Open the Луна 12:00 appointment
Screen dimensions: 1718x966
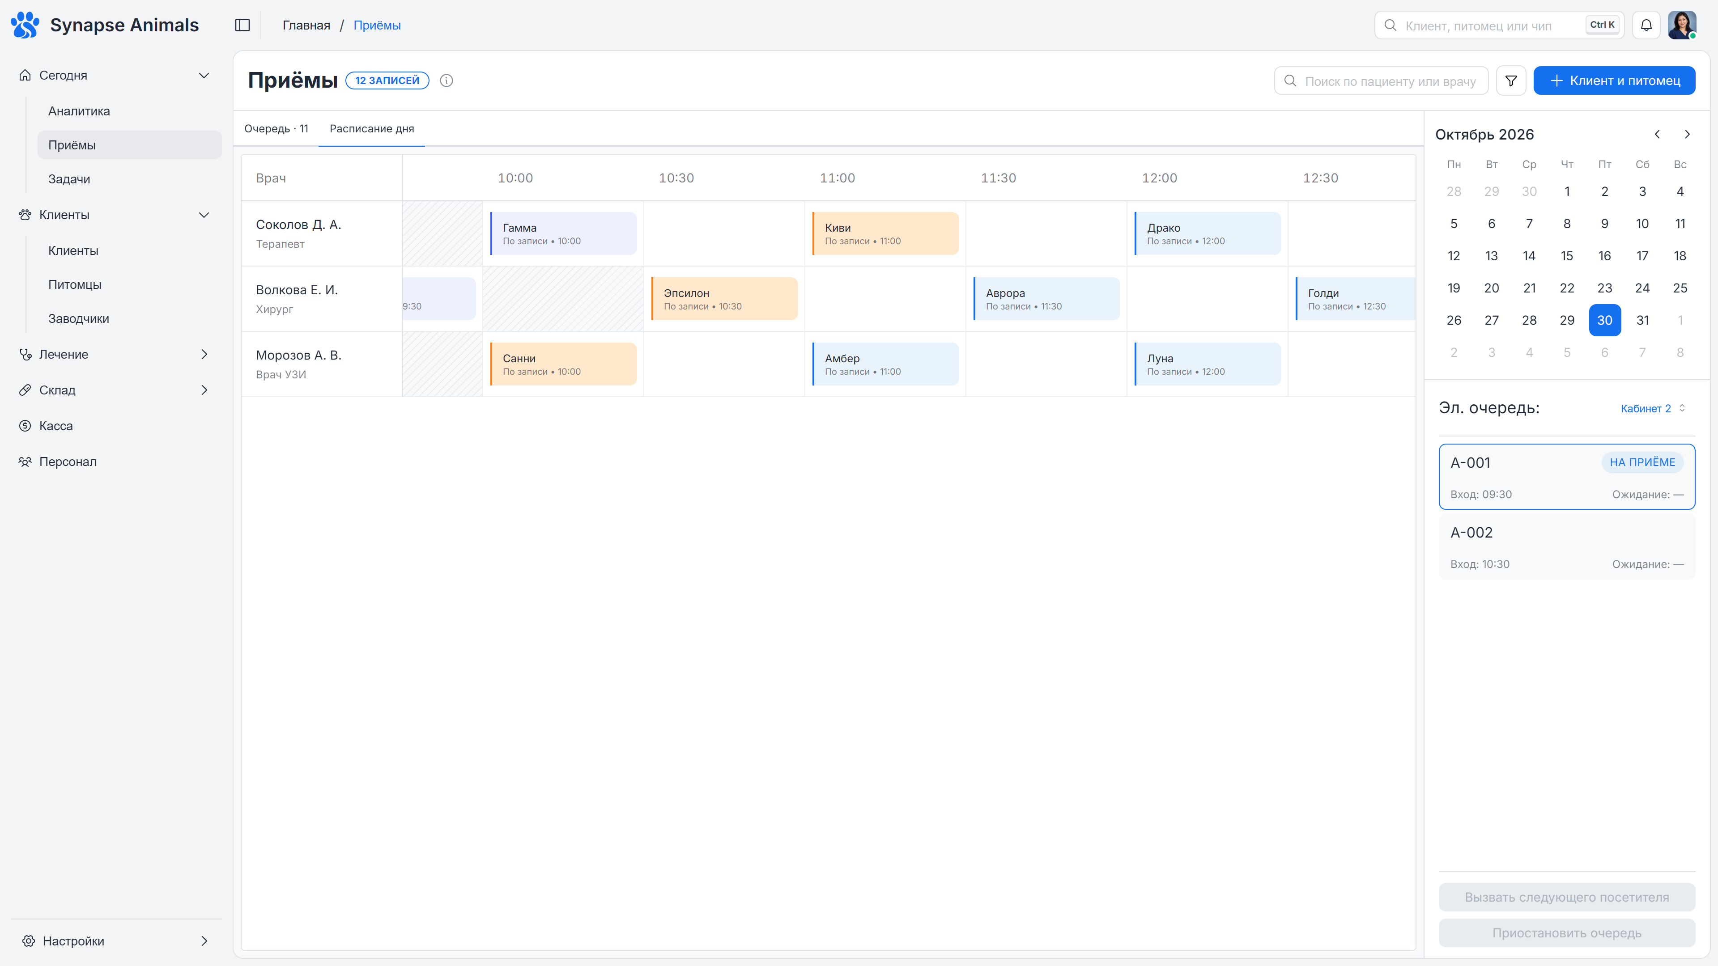(x=1208, y=364)
